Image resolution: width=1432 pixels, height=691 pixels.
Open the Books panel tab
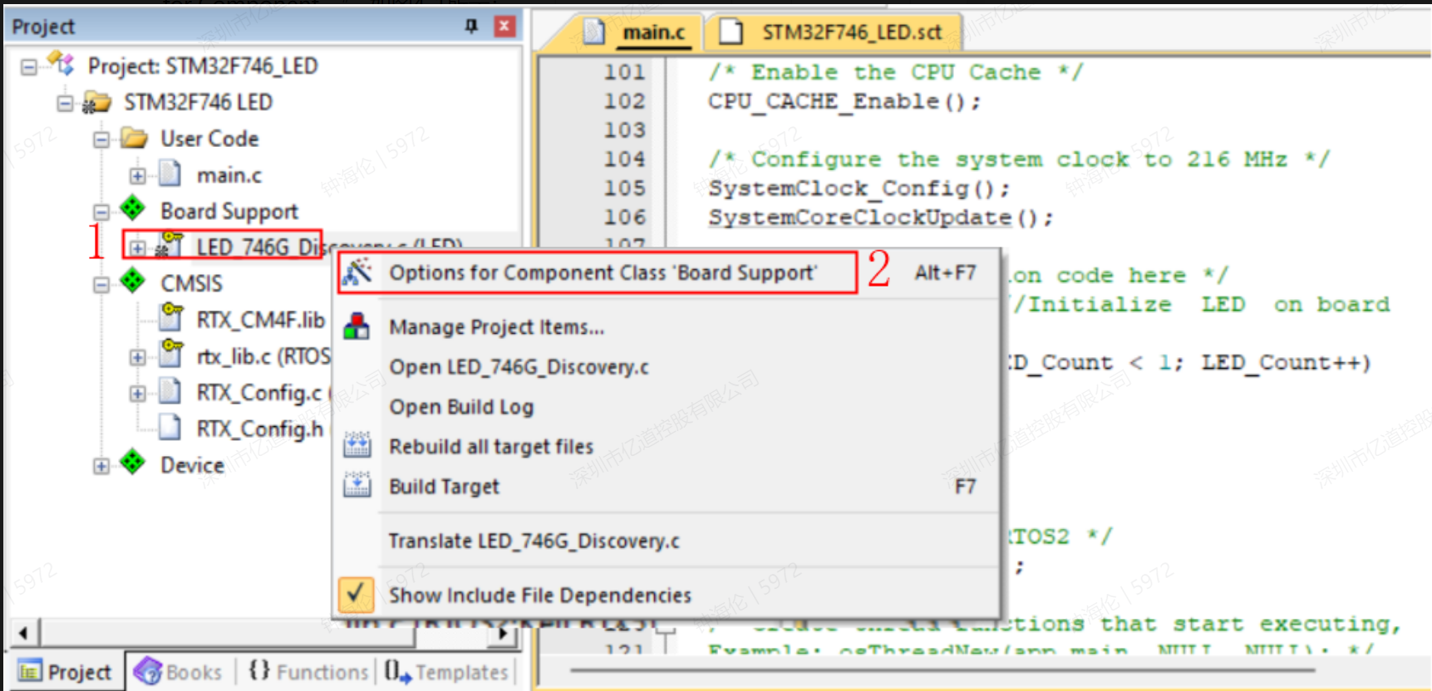(x=180, y=672)
